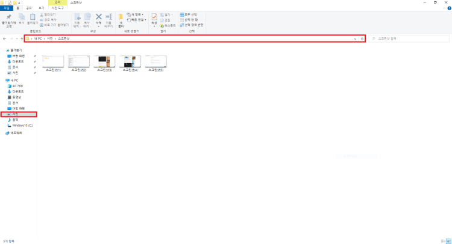The image size is (452, 244).
Task: Open 다운로드 under 즐겨찾기
Action: [18, 61]
